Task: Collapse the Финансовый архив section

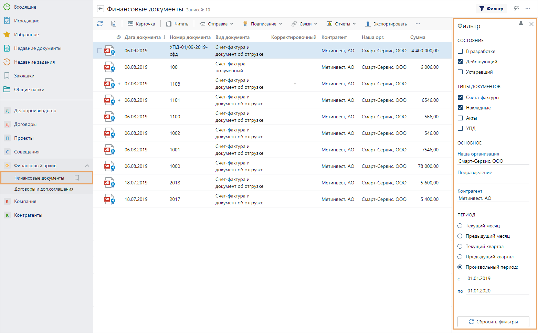Action: pyautogui.click(x=87, y=165)
